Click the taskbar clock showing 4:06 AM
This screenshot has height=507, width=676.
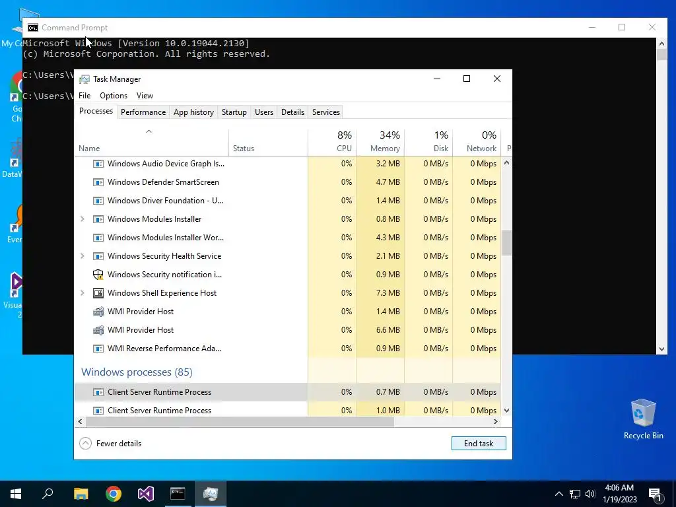pyautogui.click(x=619, y=494)
